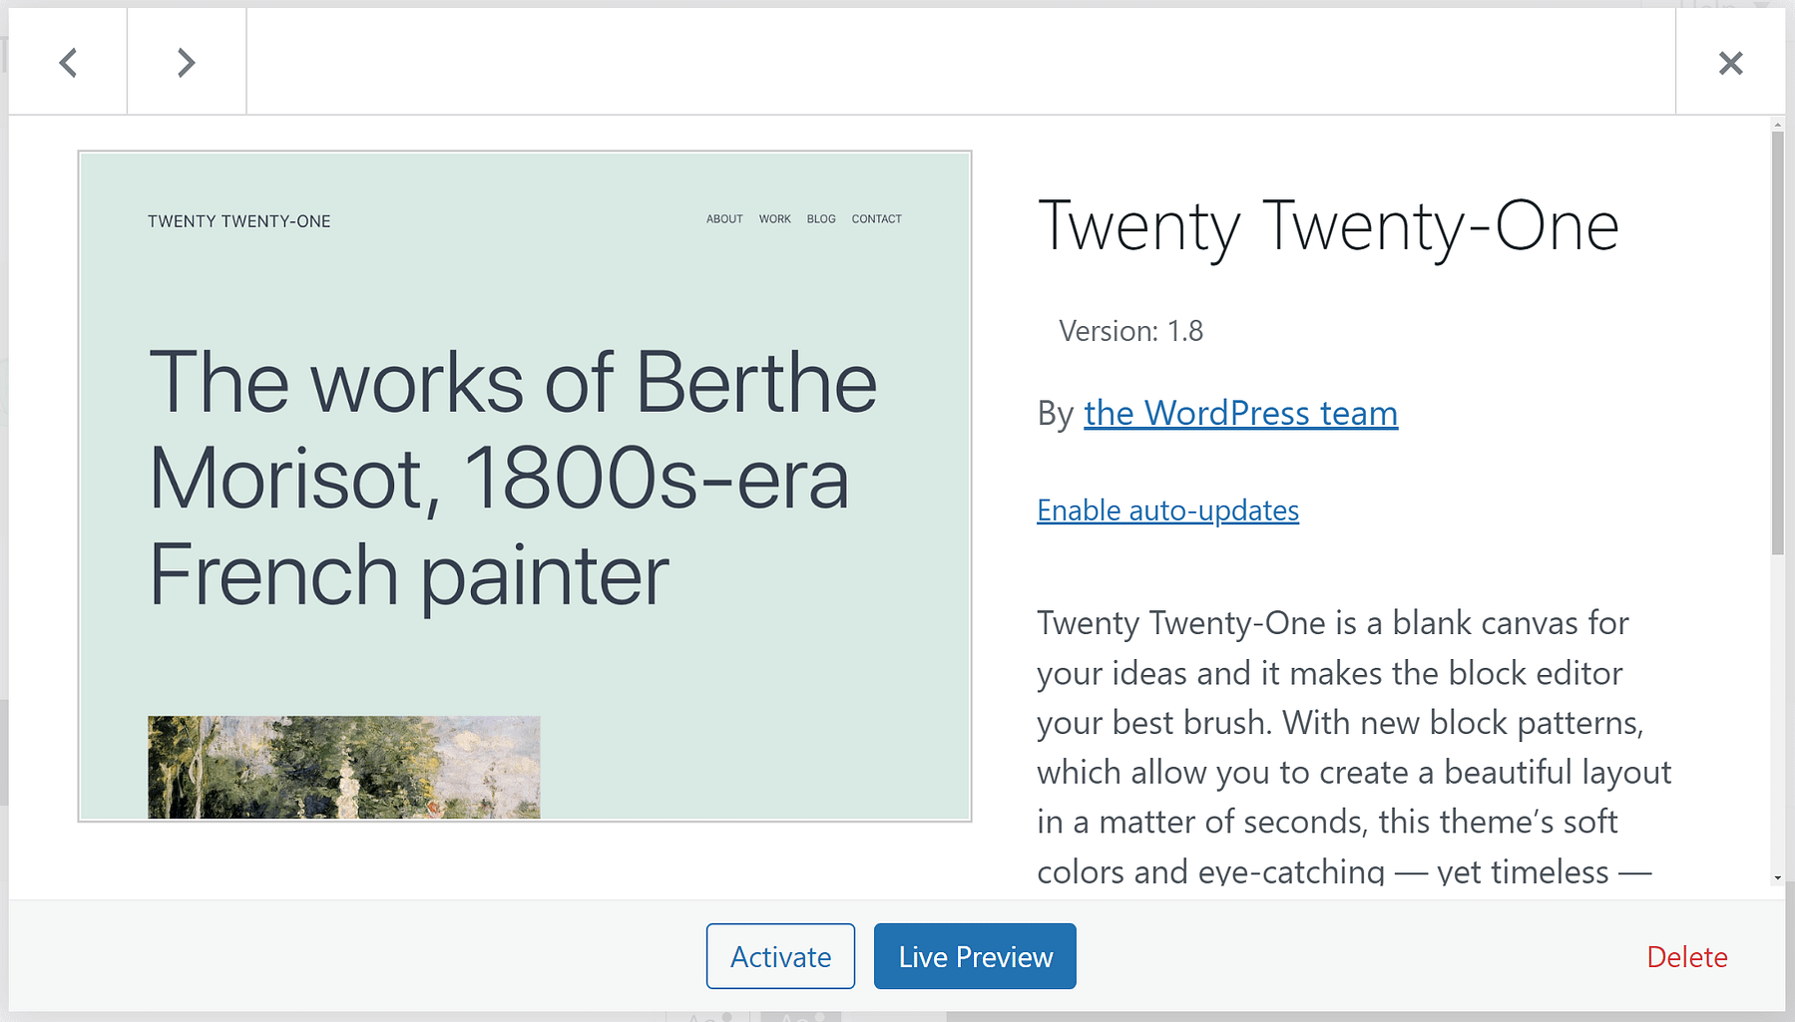Click ABOUT in the theme screenshot
The image size is (1795, 1022).
click(724, 219)
